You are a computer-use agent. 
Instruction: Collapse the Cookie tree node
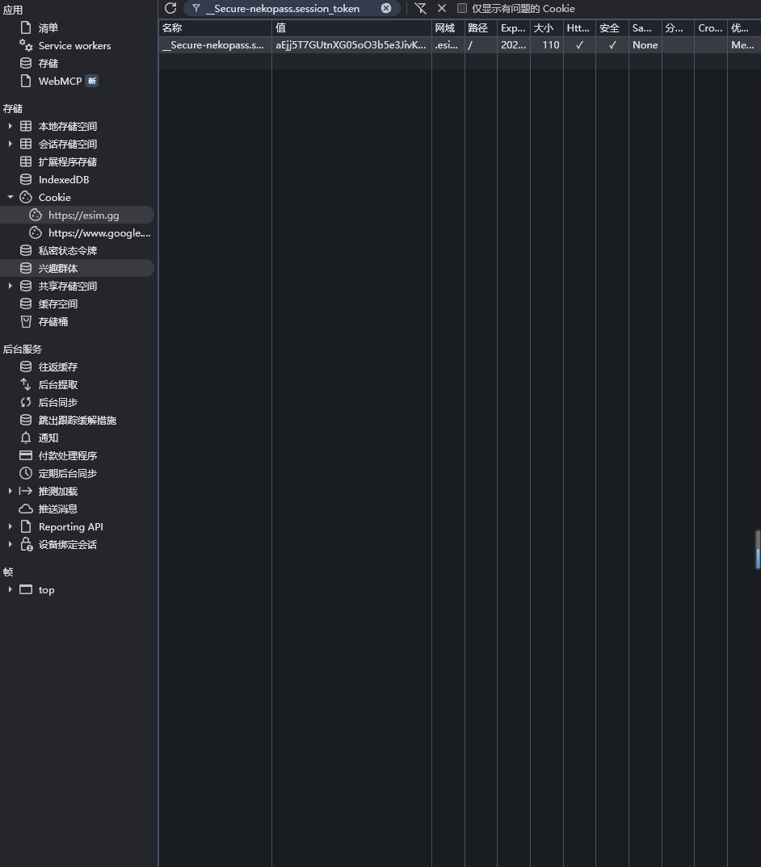click(10, 197)
